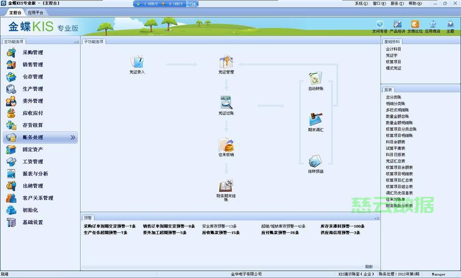Click 库存呆滞料预警—100条 alert

[342, 226]
